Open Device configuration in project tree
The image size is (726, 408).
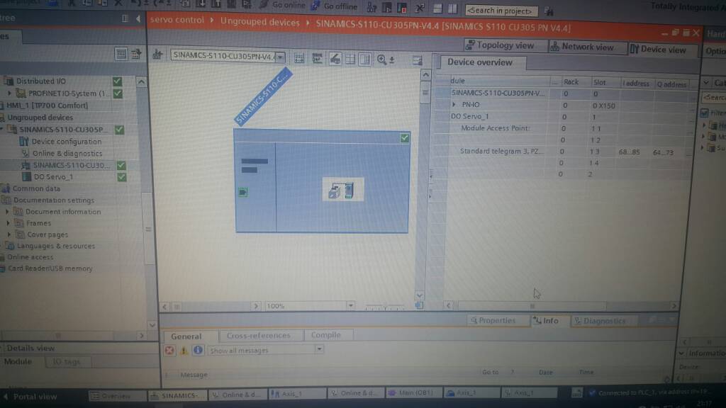tap(66, 142)
